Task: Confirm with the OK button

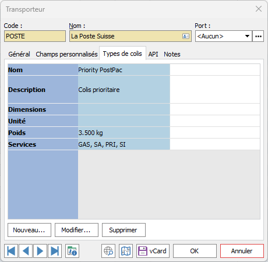Action: coord(195,251)
